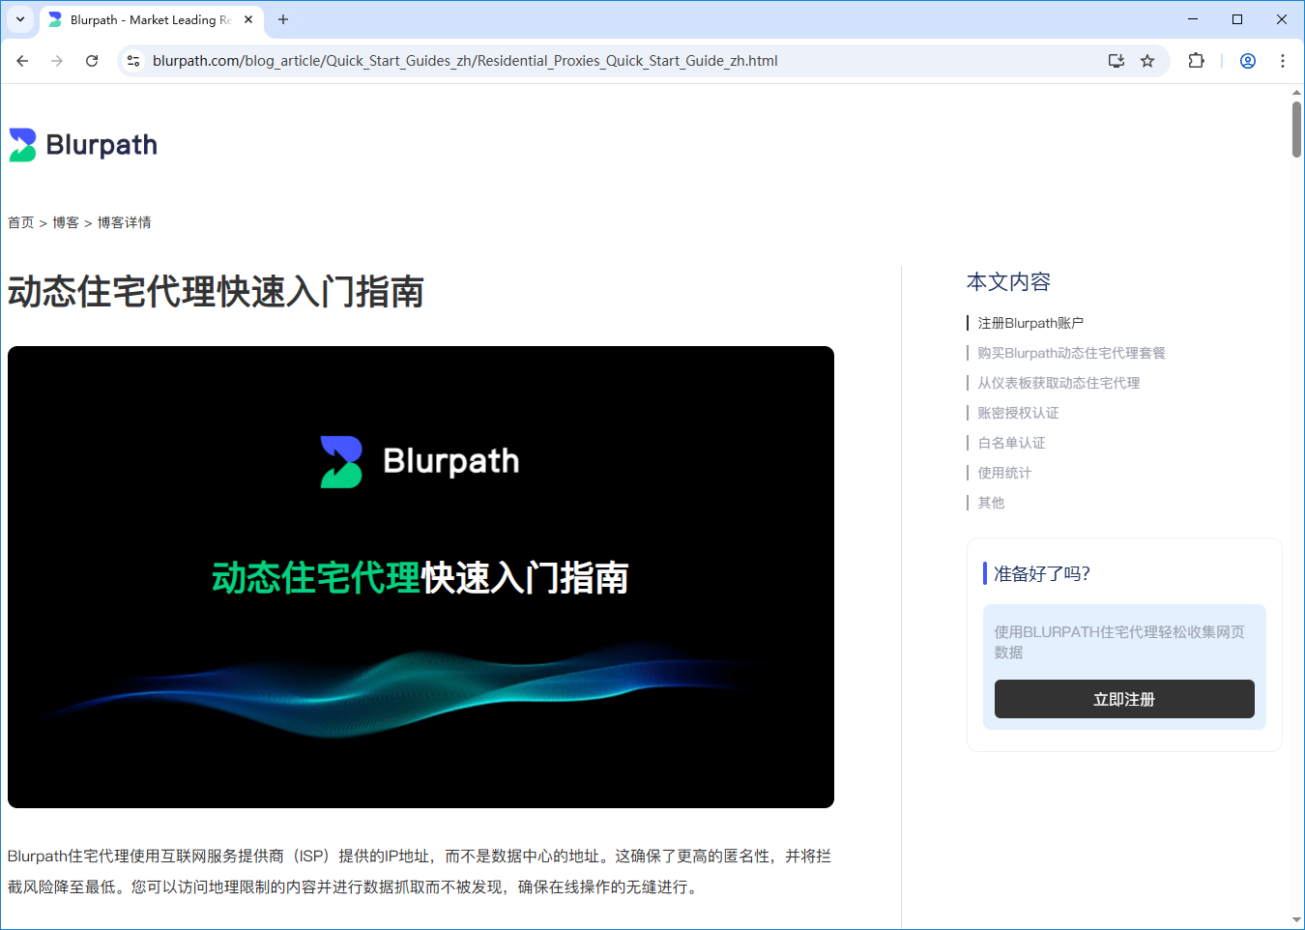Open the Chrome three-dot menu
The height and width of the screenshot is (930, 1305).
point(1283,61)
